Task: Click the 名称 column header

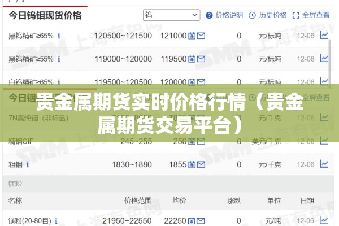Action: (15, 201)
